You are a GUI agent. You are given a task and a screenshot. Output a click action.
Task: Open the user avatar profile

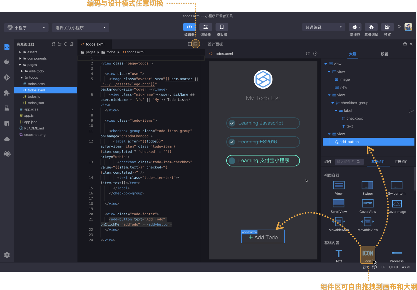[408, 27]
